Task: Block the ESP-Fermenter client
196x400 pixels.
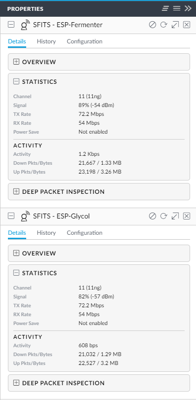Action: coord(153,25)
